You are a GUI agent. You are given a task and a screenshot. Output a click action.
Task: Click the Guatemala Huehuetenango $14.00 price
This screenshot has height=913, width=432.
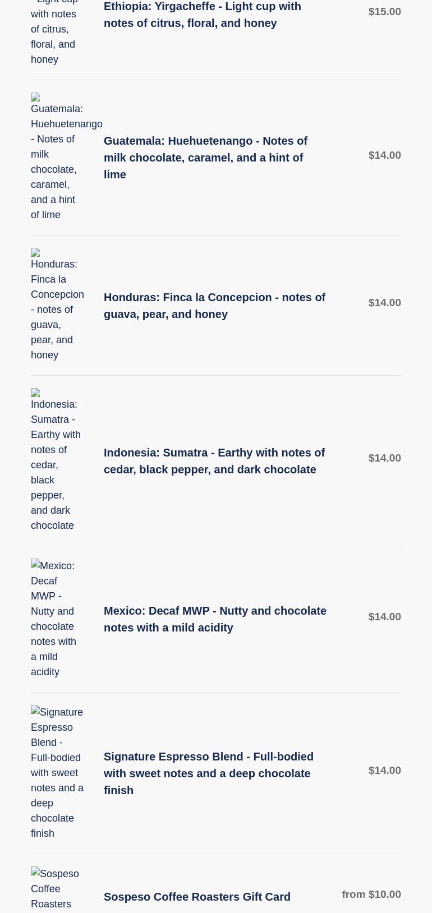click(x=384, y=155)
